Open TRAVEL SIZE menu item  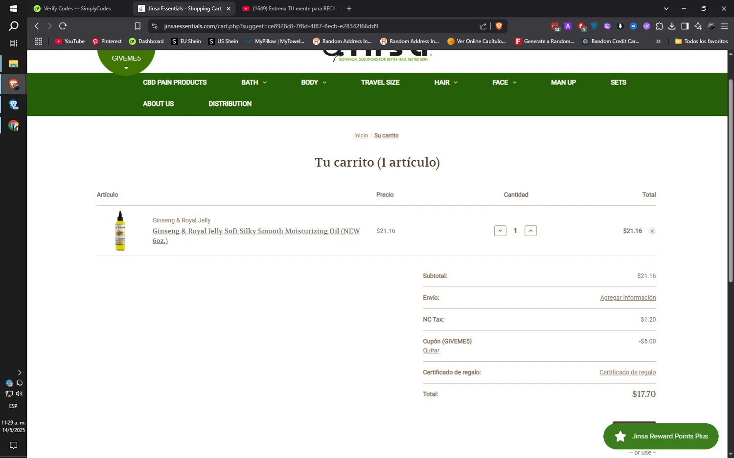[x=380, y=83]
